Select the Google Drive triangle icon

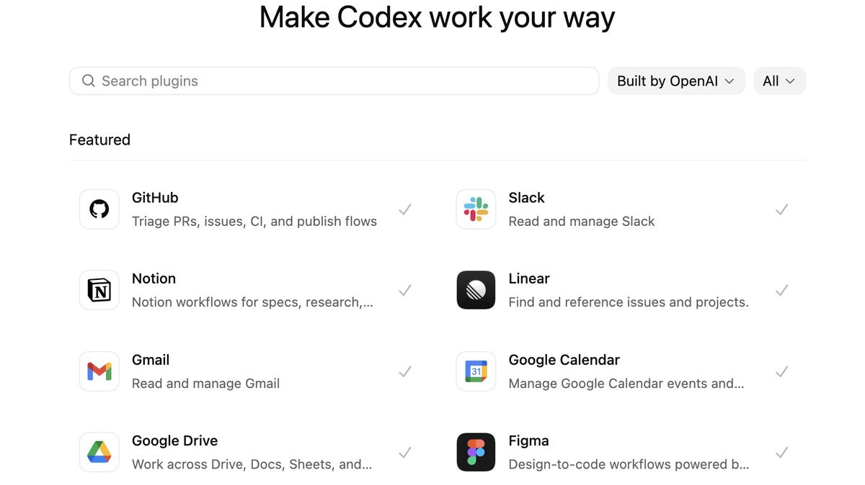(x=99, y=452)
